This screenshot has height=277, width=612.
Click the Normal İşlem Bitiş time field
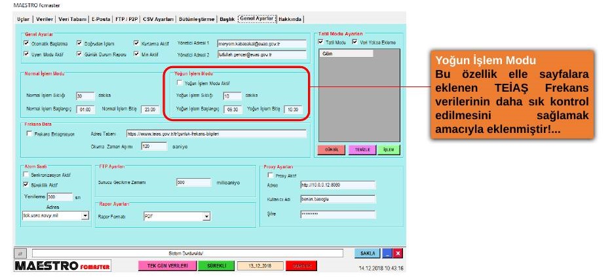(150, 109)
